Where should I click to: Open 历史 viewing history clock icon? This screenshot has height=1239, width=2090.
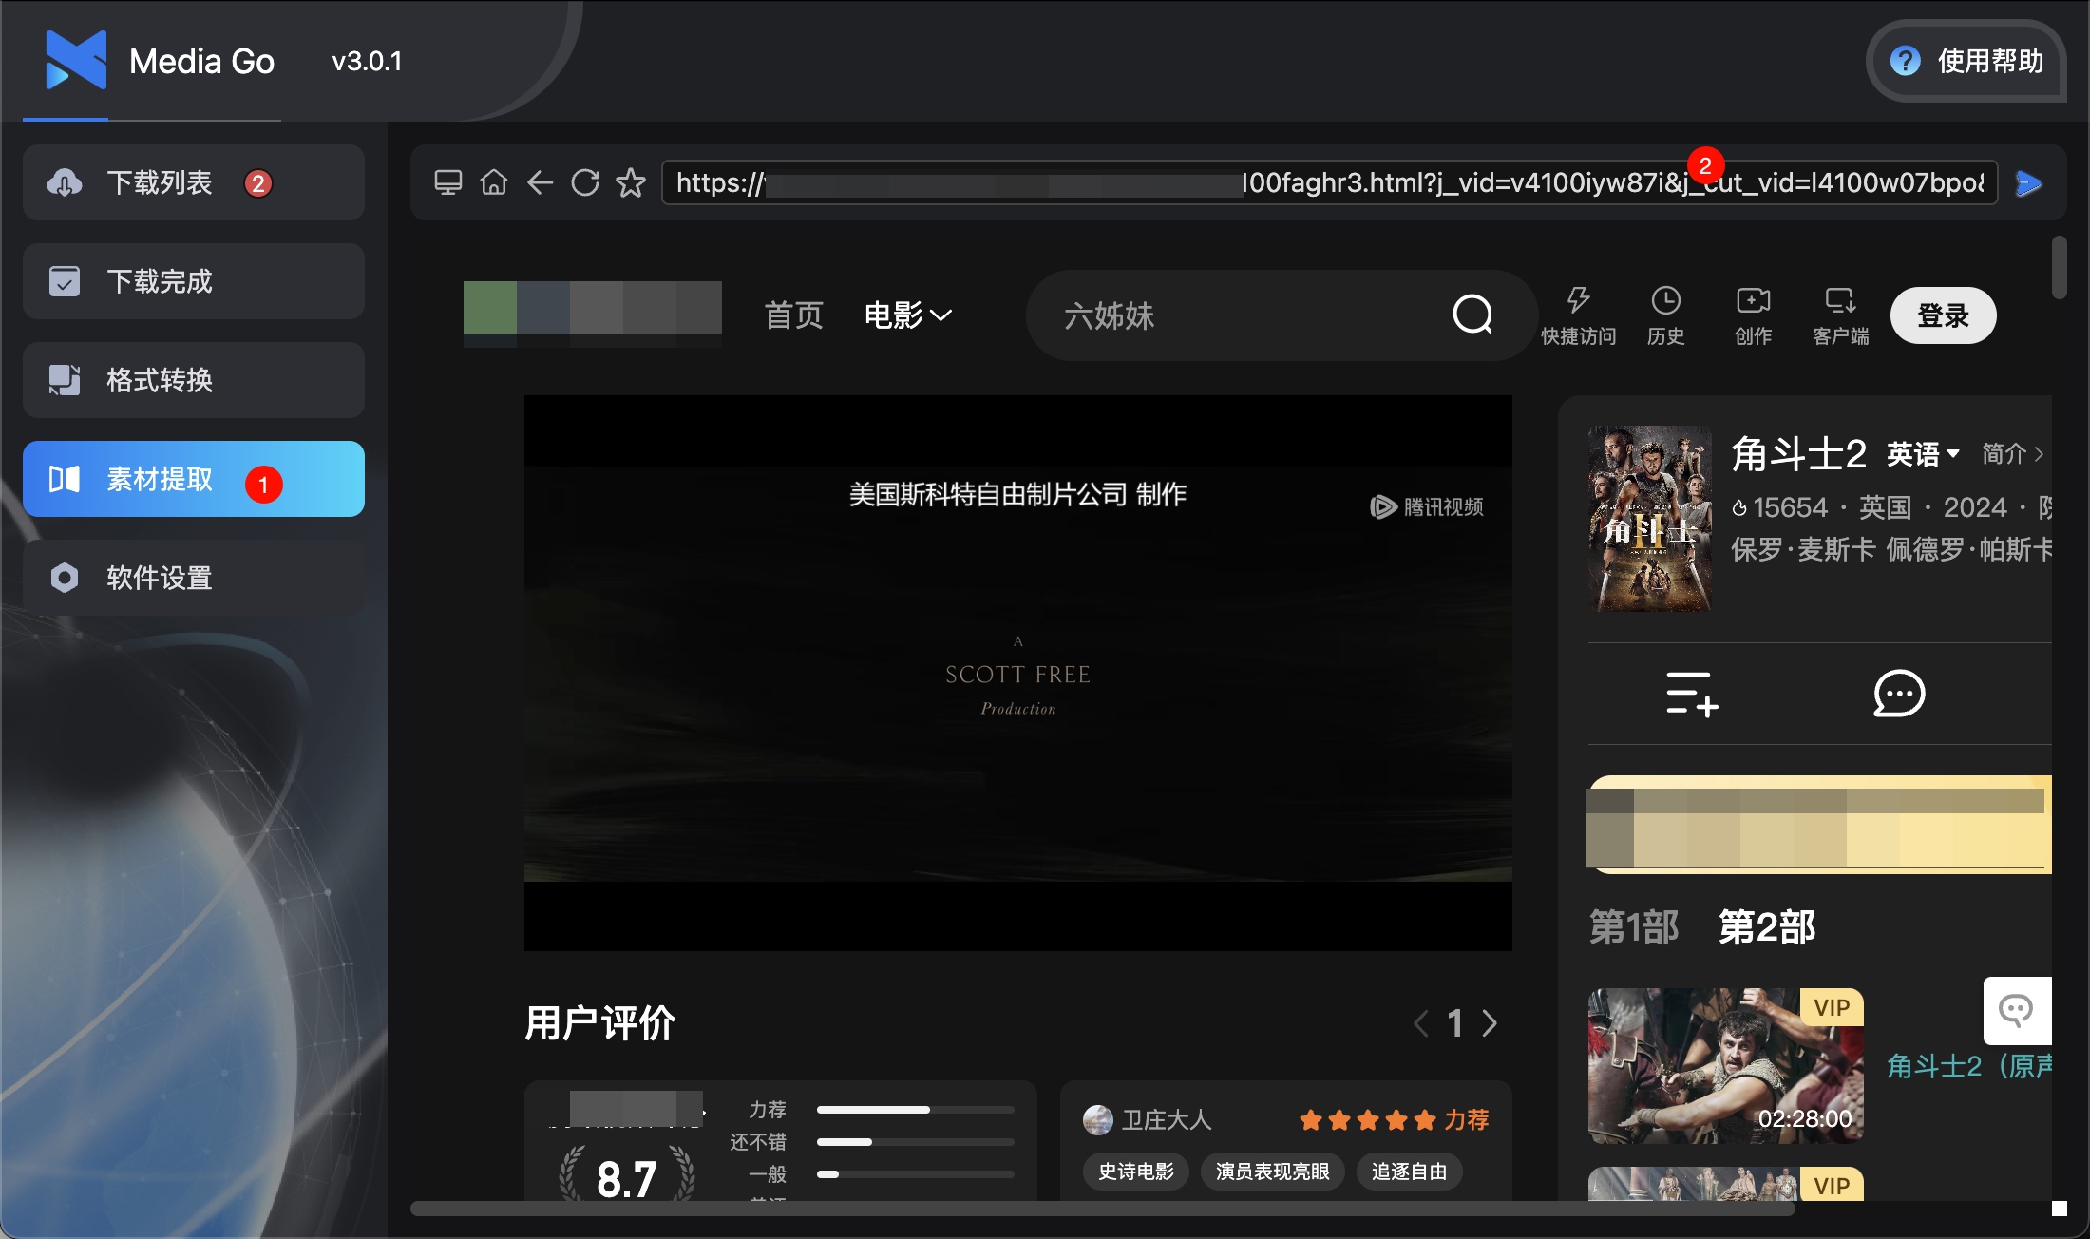(1665, 314)
